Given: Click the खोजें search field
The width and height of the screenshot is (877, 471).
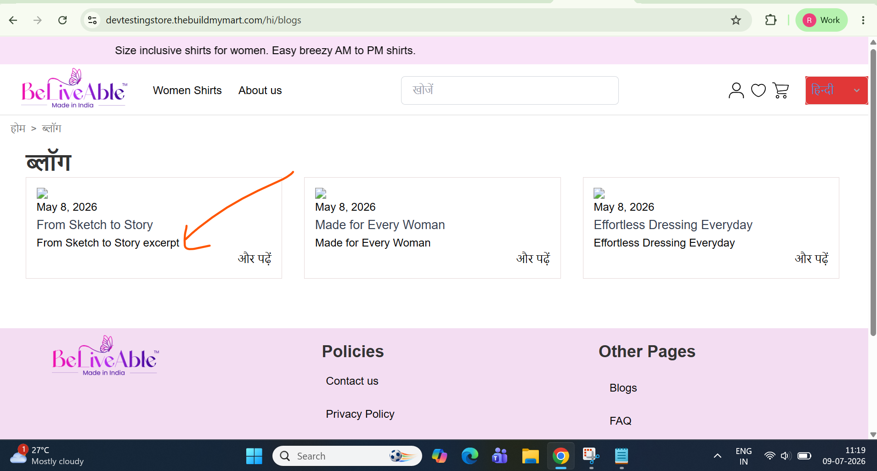Looking at the screenshot, I should click(x=509, y=90).
